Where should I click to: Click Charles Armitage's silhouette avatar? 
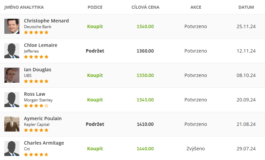pyautogui.click(x=12, y=149)
